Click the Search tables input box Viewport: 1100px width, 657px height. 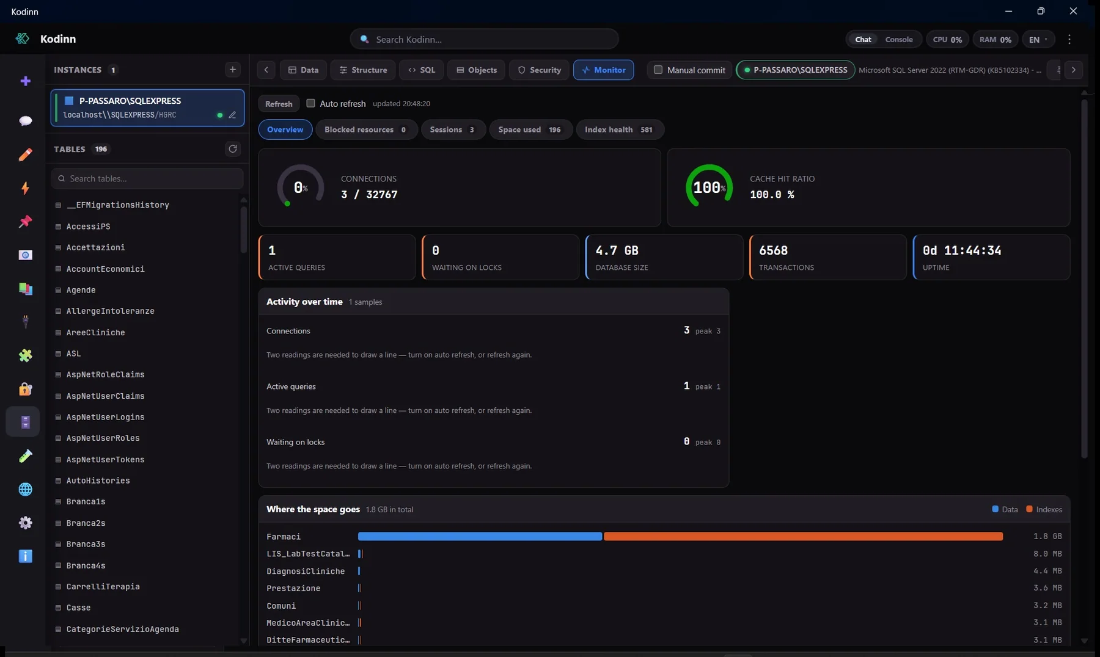pyautogui.click(x=147, y=178)
